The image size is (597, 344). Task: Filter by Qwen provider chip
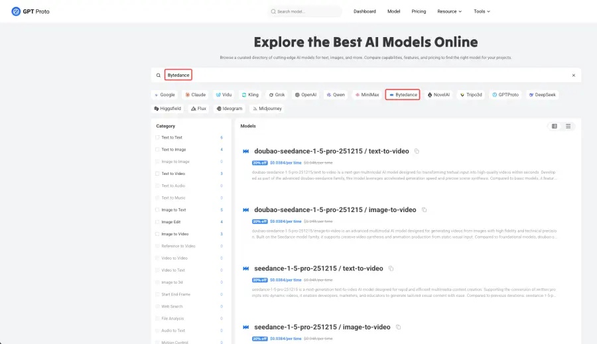click(336, 95)
